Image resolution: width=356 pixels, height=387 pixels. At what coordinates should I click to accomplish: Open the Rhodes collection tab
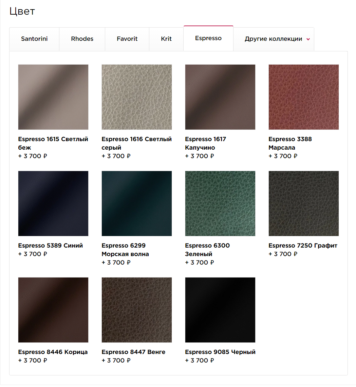pyautogui.click(x=82, y=39)
